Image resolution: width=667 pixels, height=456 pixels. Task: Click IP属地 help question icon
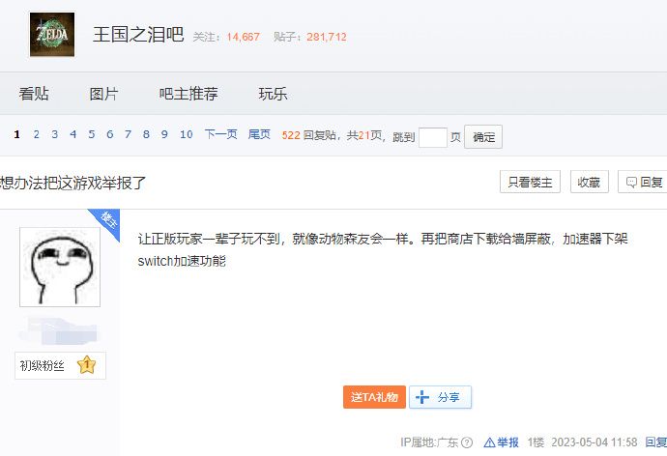[x=467, y=442]
